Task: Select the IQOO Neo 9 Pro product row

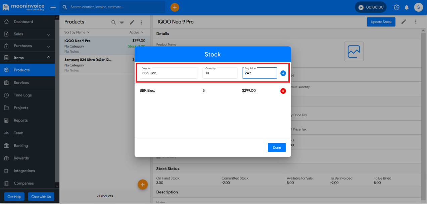Action: tap(105, 46)
